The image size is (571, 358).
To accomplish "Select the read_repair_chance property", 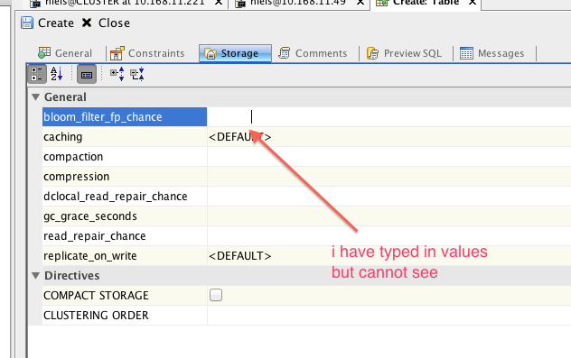I will click(x=125, y=236).
